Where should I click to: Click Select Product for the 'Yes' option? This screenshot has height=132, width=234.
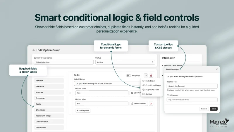click(135, 93)
